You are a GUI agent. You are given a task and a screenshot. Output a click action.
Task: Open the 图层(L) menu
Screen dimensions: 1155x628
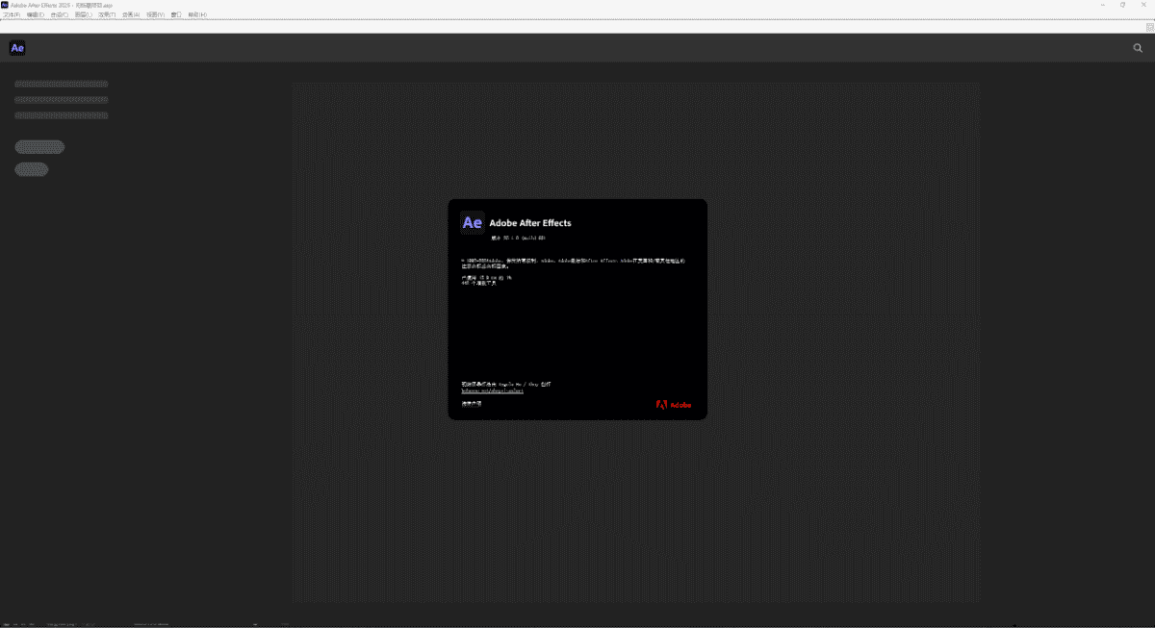point(83,15)
